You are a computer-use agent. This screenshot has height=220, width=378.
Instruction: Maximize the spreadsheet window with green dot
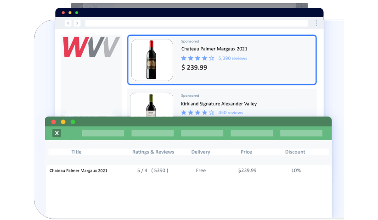[73, 122]
